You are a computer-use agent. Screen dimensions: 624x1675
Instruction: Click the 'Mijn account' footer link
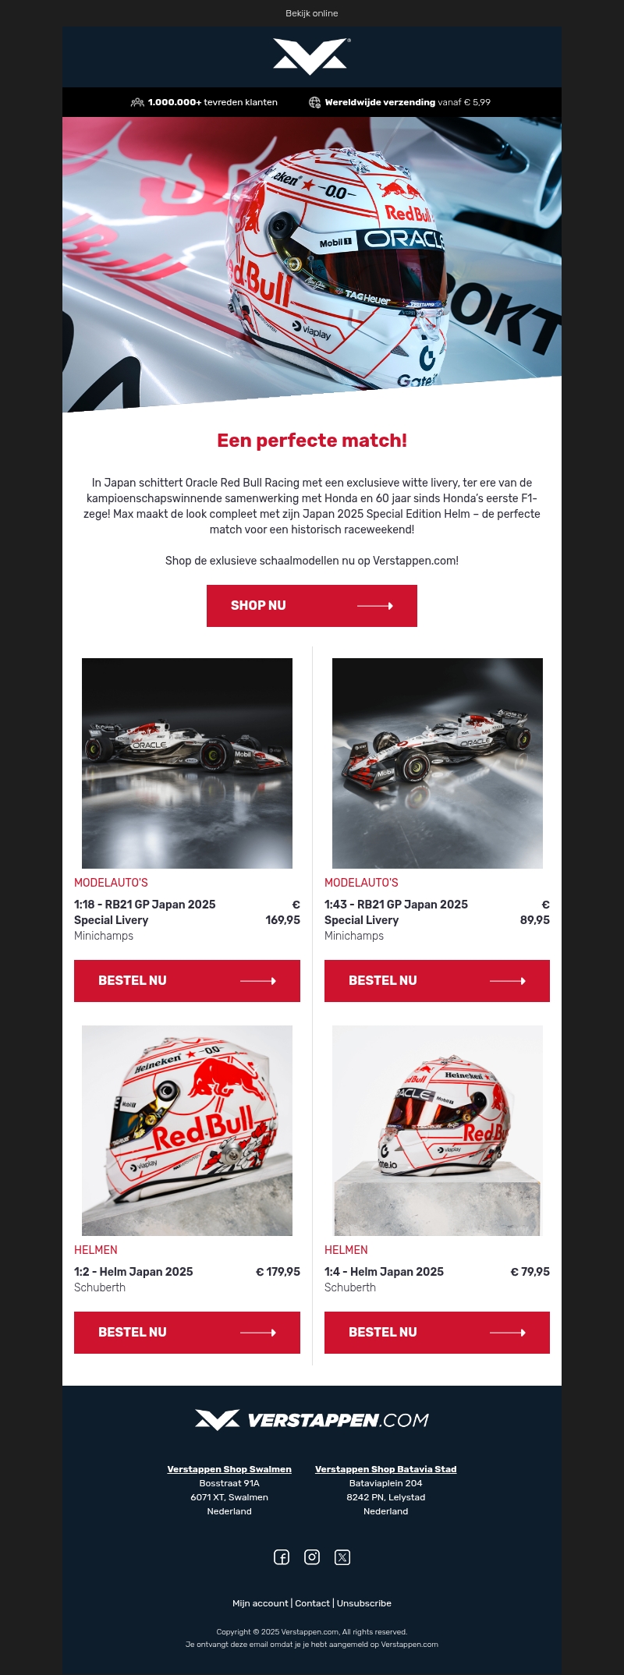[x=261, y=1603]
